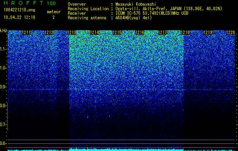Click the antenna A504HB(yagi 4el) text

[x=134, y=18]
